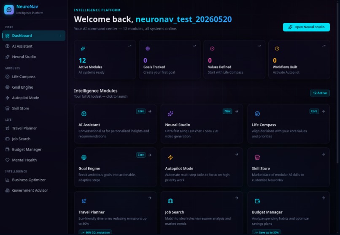
Task: Click trend arrow on Values Defined card
Action: tap(259, 46)
